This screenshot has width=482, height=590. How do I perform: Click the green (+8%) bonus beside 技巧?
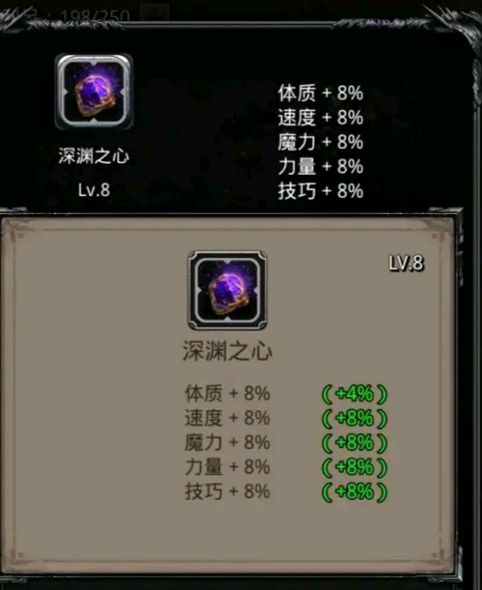[355, 492]
